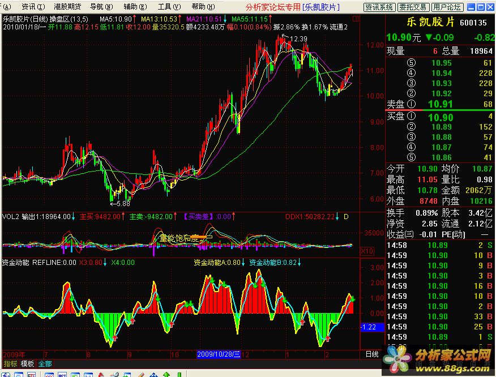
Task: Click the blue -1.22 value label
Action: click(x=372, y=327)
